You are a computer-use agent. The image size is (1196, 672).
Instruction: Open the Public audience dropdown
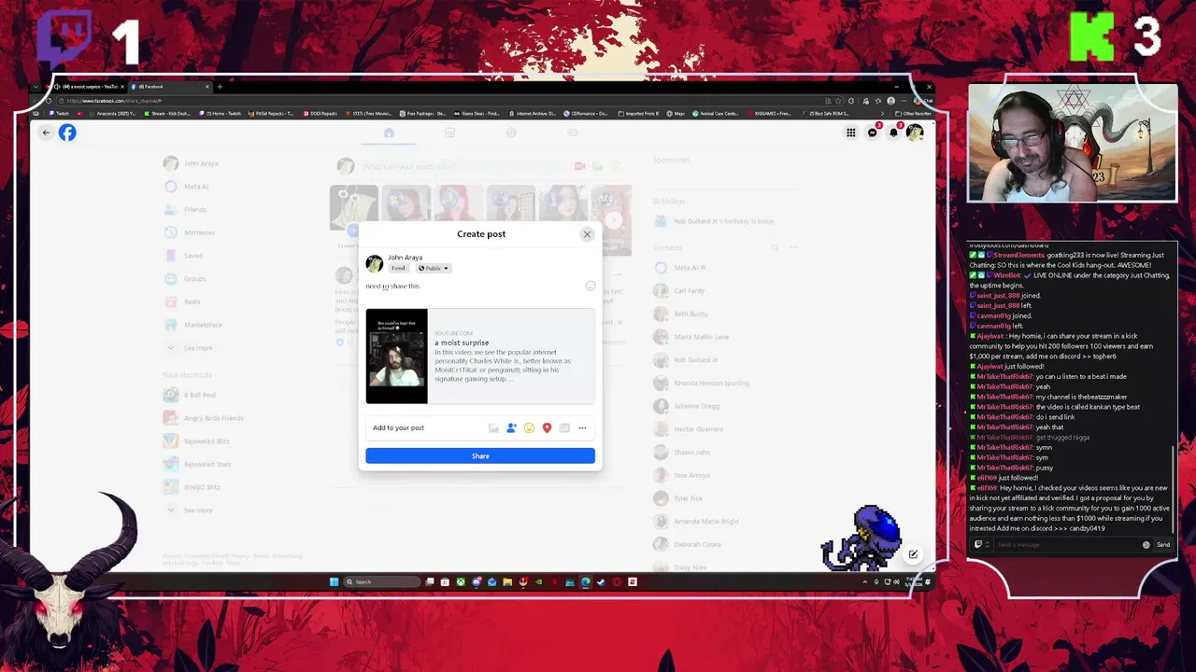(x=433, y=268)
